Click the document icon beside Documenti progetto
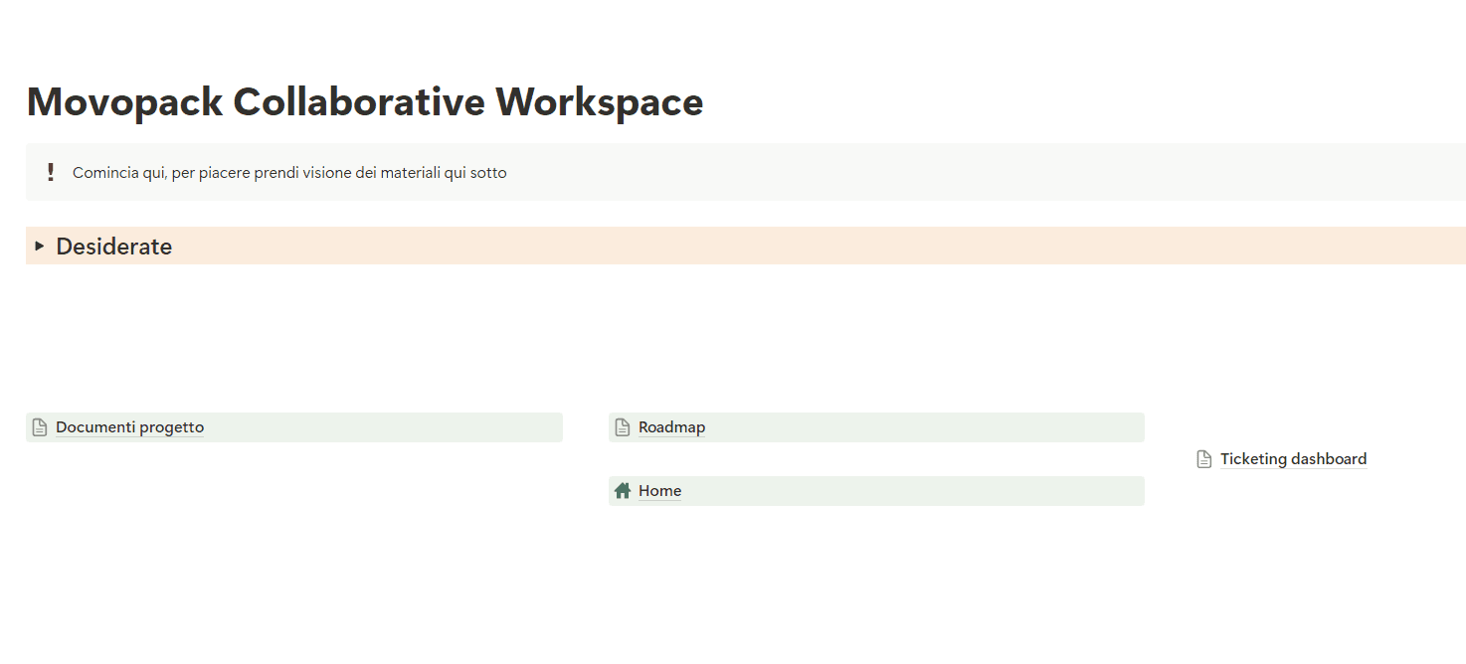 tap(40, 426)
